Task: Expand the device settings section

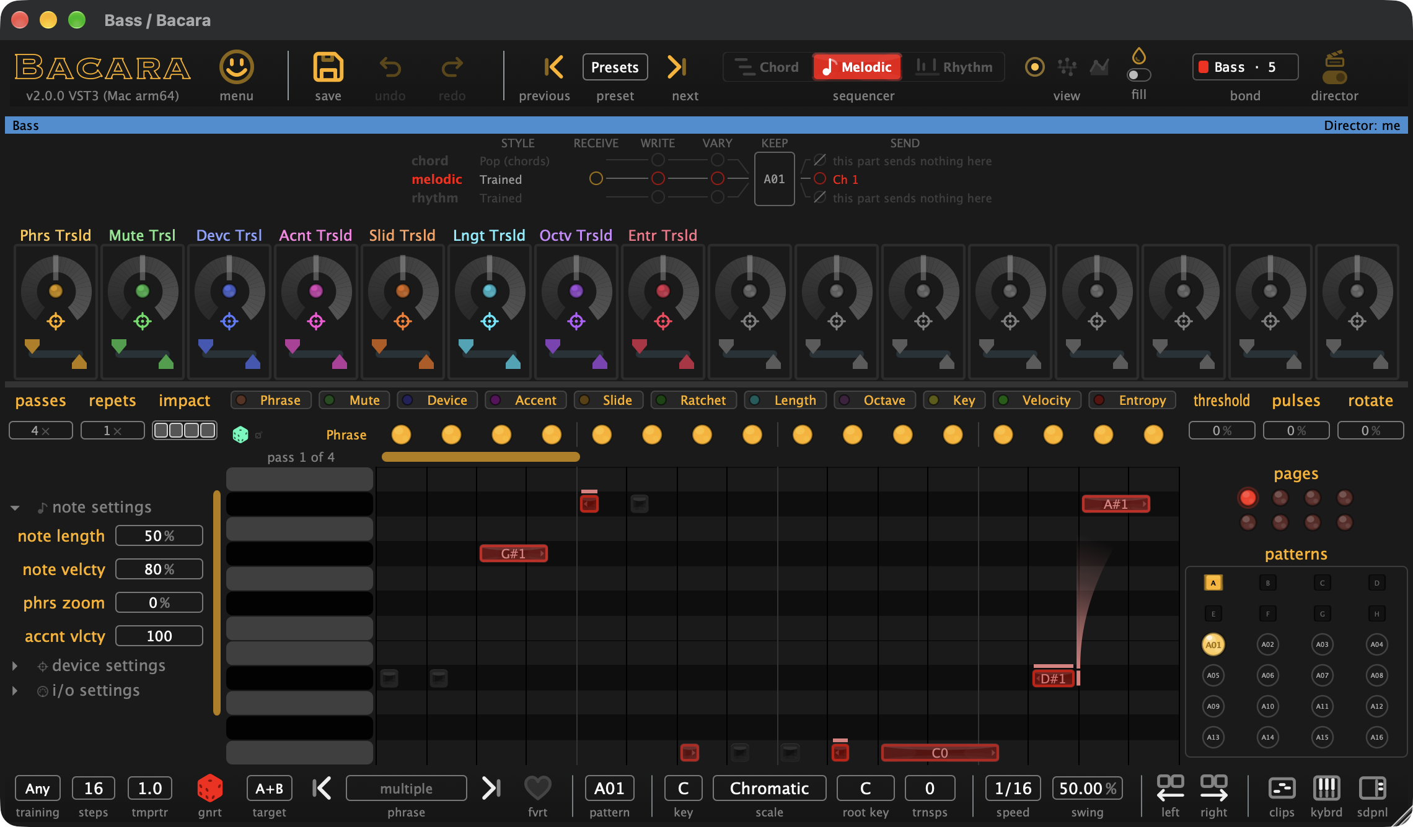Action: [x=15, y=666]
